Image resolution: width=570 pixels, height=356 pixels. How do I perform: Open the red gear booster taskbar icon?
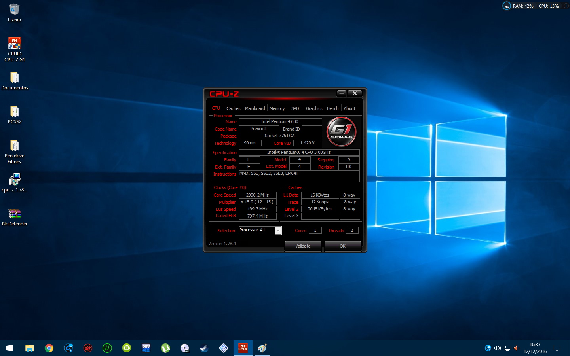coord(87,348)
